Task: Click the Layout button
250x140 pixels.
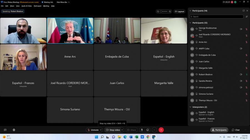Action: pos(179,12)
